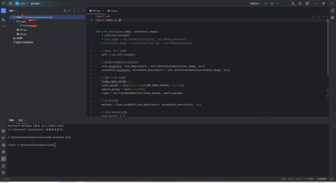Start debugging with the bug icon
The image size is (336, 183).
(x=272, y=3)
